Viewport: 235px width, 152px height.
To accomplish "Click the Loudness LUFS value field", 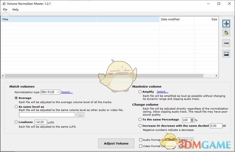I will pyautogui.click(x=41, y=122).
